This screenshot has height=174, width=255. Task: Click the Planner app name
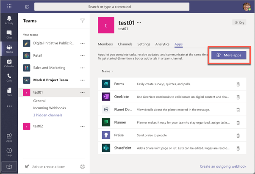(120, 122)
